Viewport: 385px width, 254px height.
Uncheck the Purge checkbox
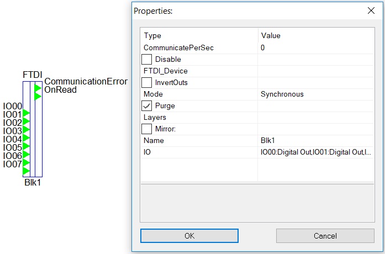pos(146,106)
